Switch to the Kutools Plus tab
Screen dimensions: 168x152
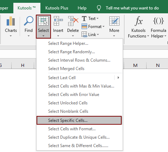[x=57, y=8]
